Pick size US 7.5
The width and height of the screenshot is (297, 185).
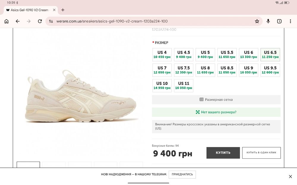click(184, 70)
